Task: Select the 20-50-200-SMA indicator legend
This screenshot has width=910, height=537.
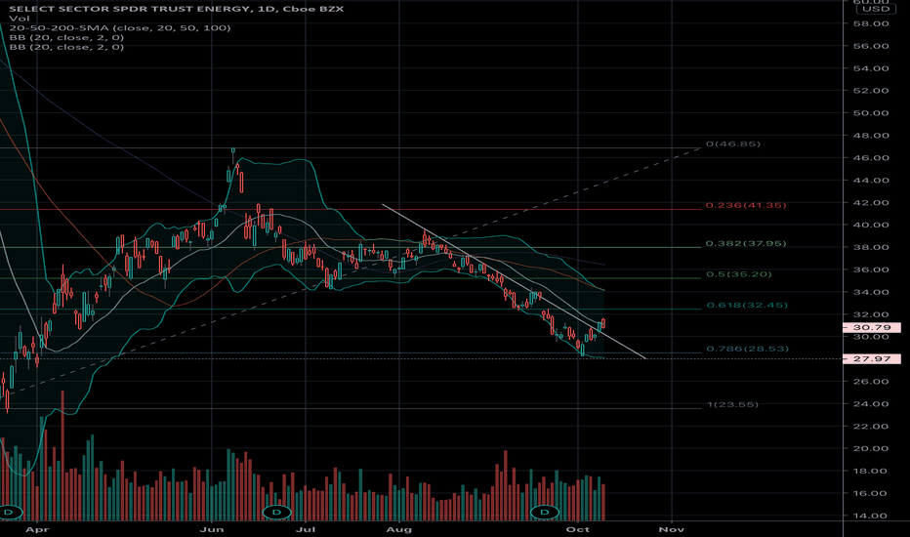Action: [x=119, y=28]
